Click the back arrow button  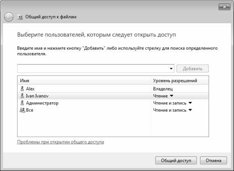point(9,17)
